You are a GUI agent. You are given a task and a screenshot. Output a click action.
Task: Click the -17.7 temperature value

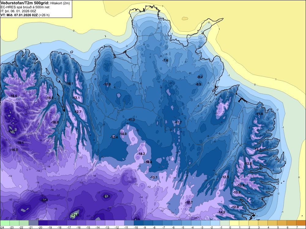[189, 202]
